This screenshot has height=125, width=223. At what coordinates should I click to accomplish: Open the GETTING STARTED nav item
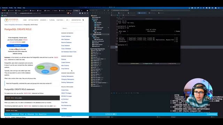click(x=33, y=20)
